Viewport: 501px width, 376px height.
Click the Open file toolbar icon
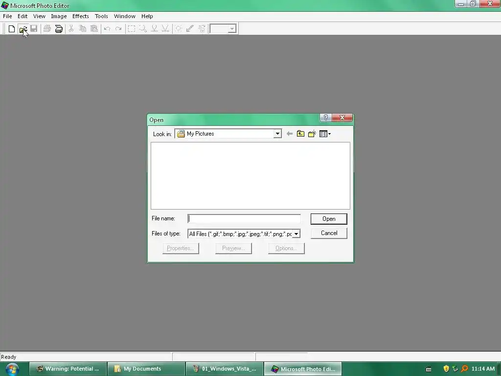click(x=23, y=29)
